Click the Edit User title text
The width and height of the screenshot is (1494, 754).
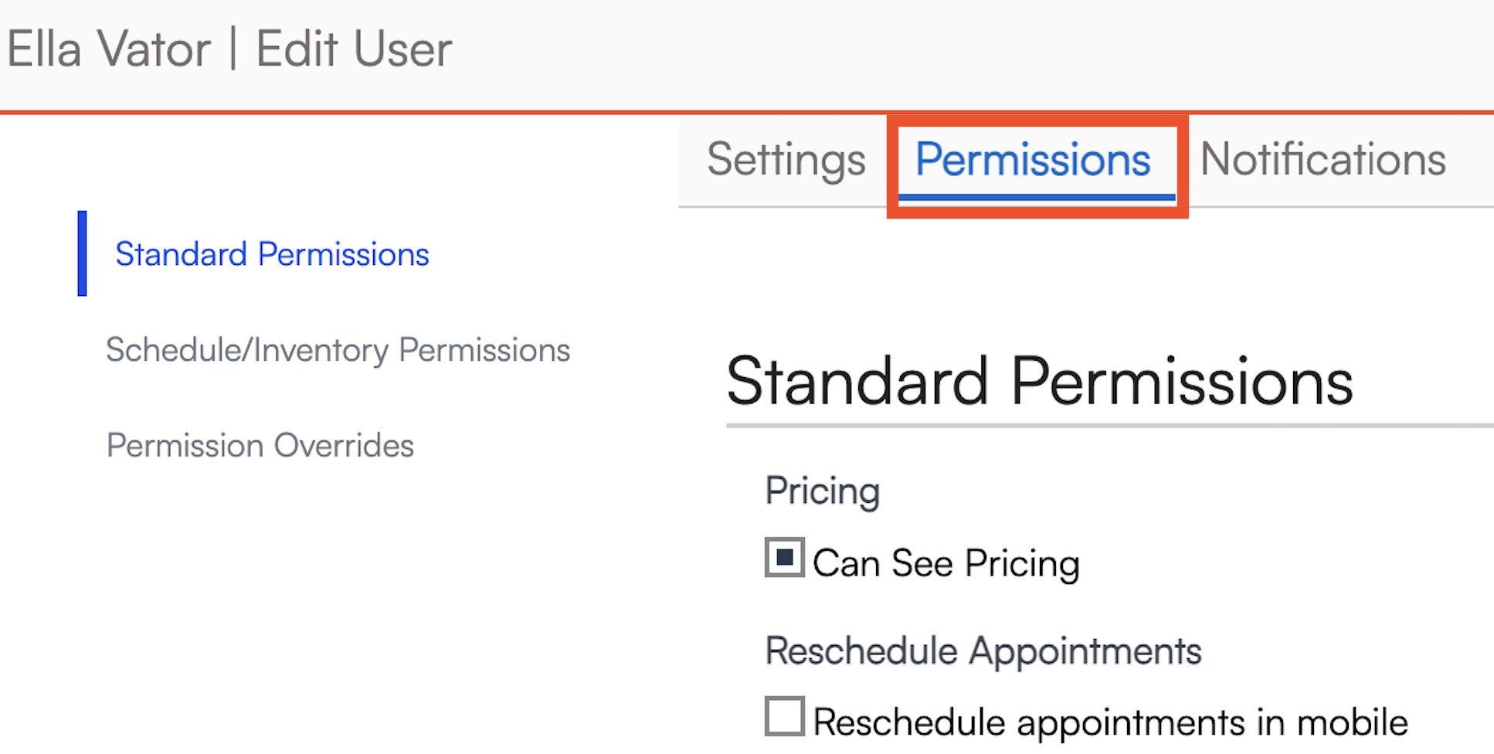pyautogui.click(x=353, y=49)
